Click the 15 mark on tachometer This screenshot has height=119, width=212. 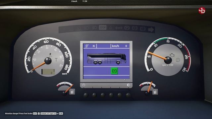[168, 41]
